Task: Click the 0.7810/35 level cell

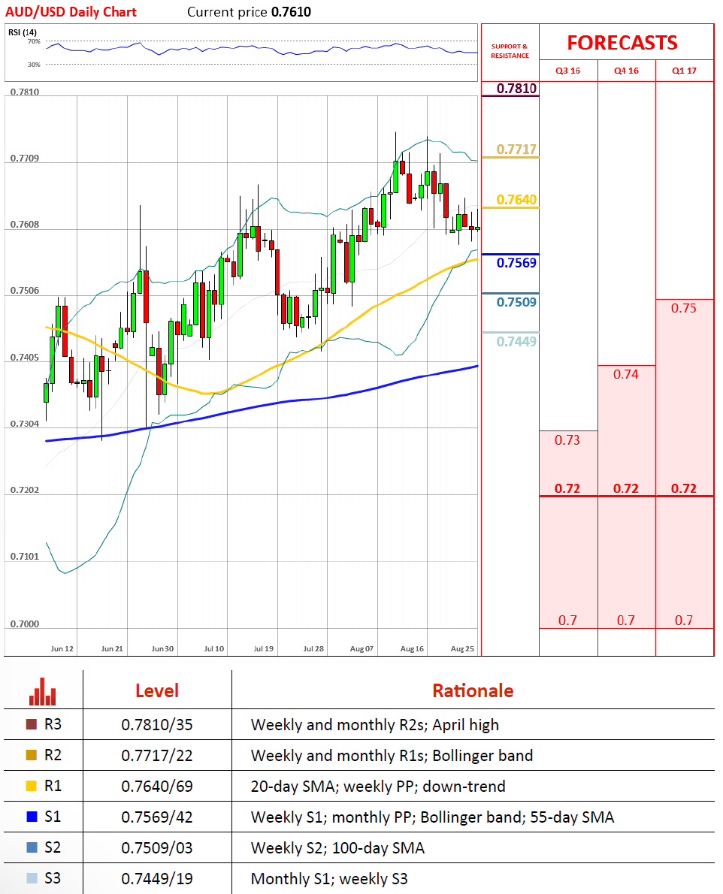Action: [157, 725]
